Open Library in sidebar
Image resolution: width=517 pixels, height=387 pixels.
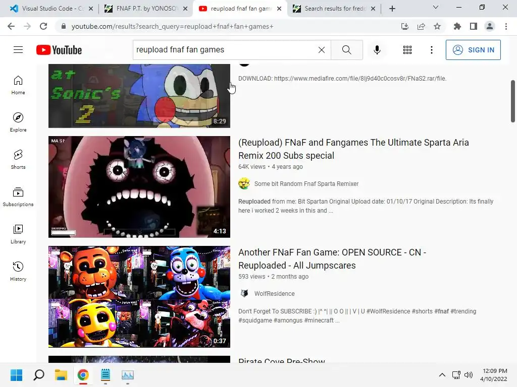18,234
